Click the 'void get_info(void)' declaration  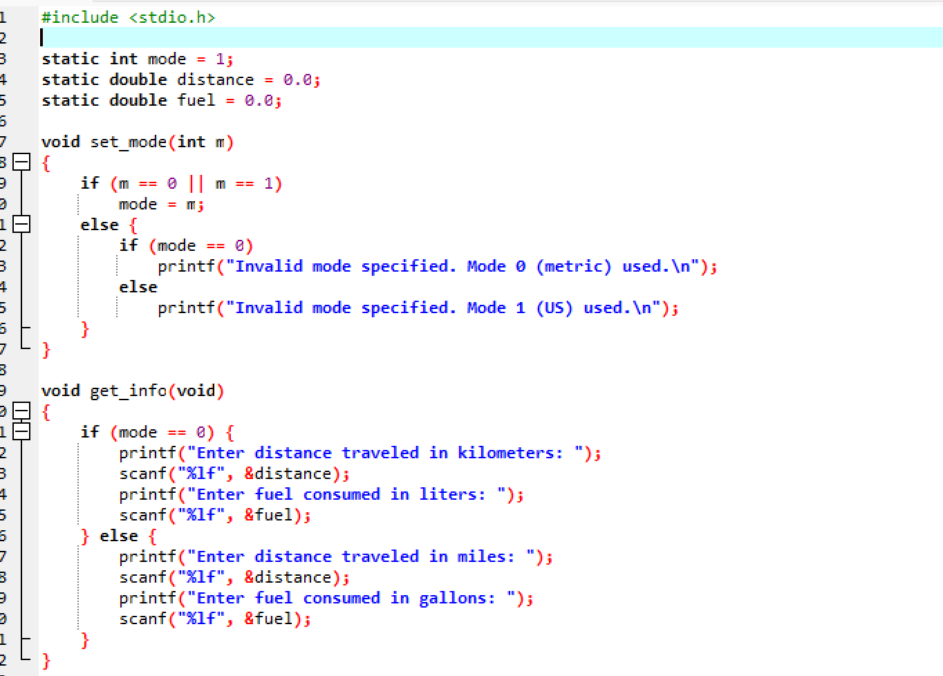(133, 391)
